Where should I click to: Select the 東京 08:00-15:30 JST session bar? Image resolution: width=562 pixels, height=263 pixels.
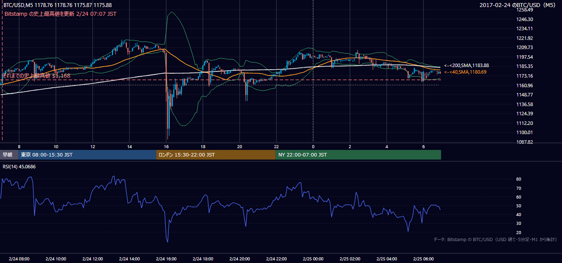87,155
